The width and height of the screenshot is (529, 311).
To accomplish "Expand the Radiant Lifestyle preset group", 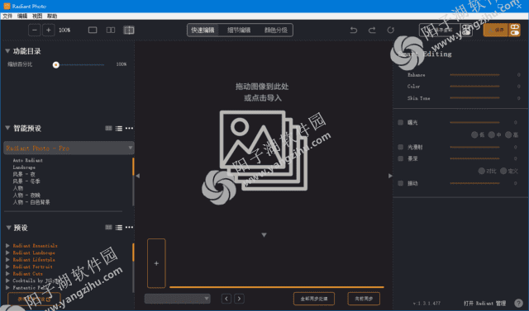I will (x=7, y=260).
